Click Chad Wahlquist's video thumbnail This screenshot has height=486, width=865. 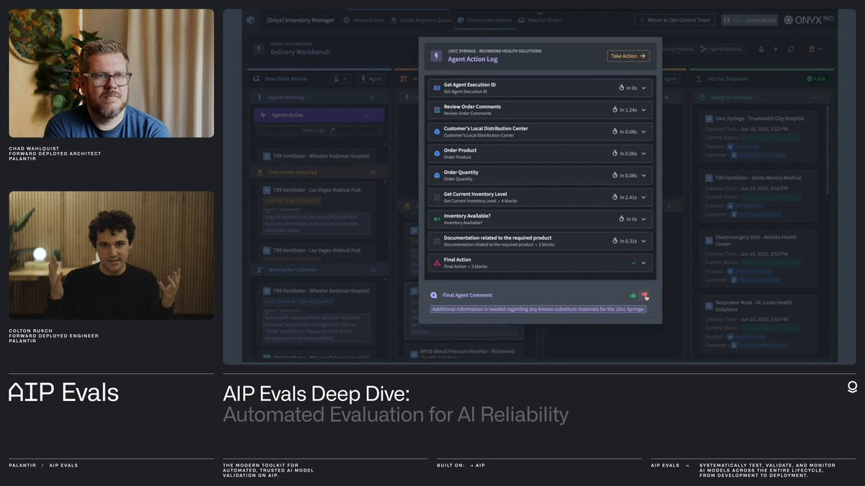[x=111, y=73]
